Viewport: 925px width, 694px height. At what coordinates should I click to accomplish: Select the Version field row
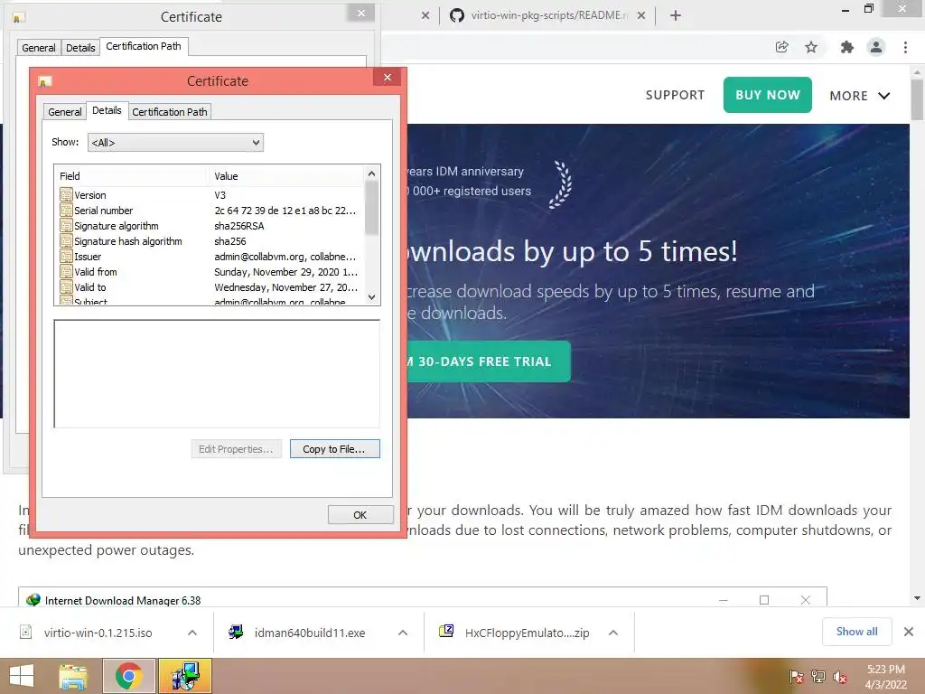210,195
